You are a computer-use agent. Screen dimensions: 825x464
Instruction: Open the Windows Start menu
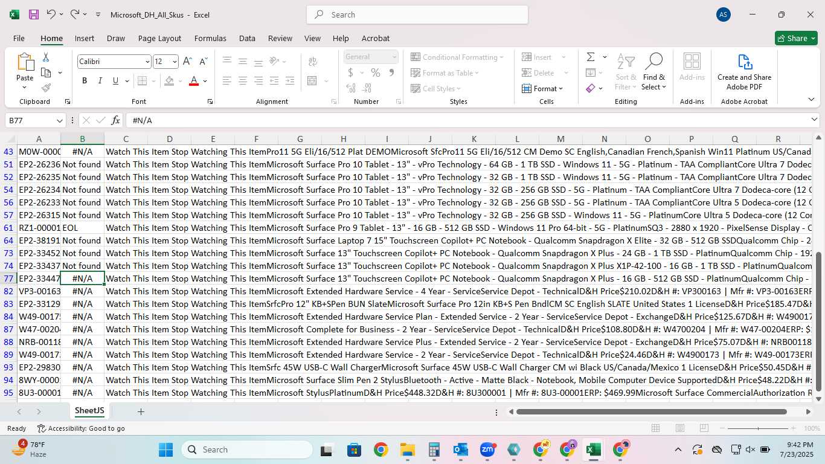pyautogui.click(x=165, y=449)
